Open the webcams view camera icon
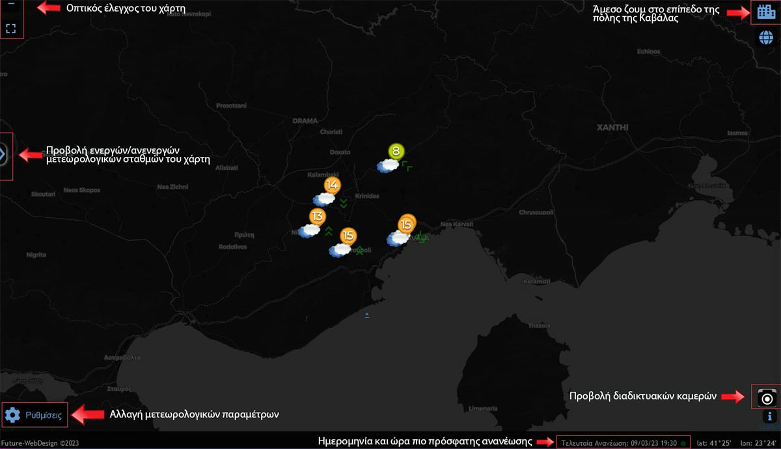The width and height of the screenshot is (781, 449). pos(767,397)
